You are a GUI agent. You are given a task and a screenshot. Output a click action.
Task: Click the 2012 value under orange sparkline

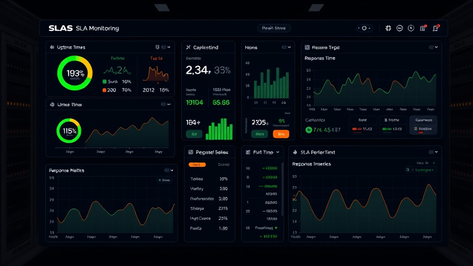click(148, 90)
